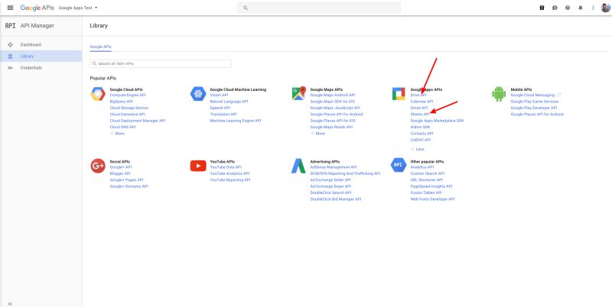Open the user account avatar
Image resolution: width=612 pixels, height=307 pixels.
pos(605,8)
